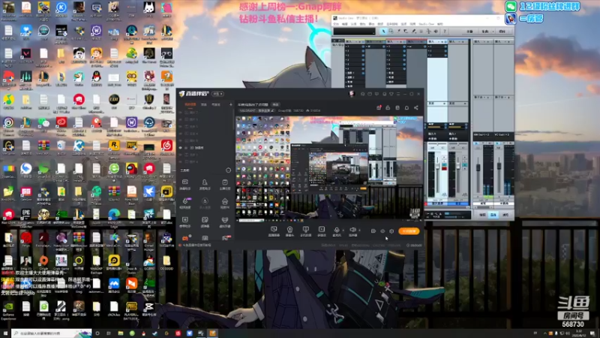This screenshot has width=600, height=338.
Task: Open the first tool in the Douyu toolbox grid
Action: point(185,183)
